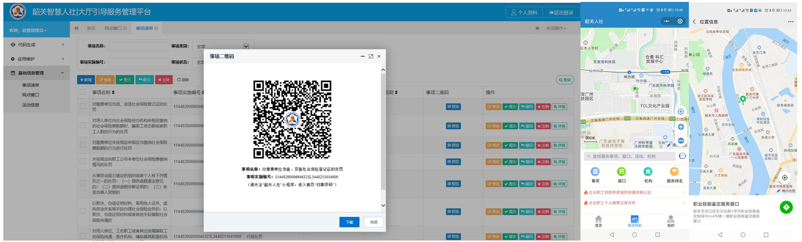The width and height of the screenshot is (802, 242).
Task: Click the 关闭 button in QR dialog
Action: pos(374,222)
